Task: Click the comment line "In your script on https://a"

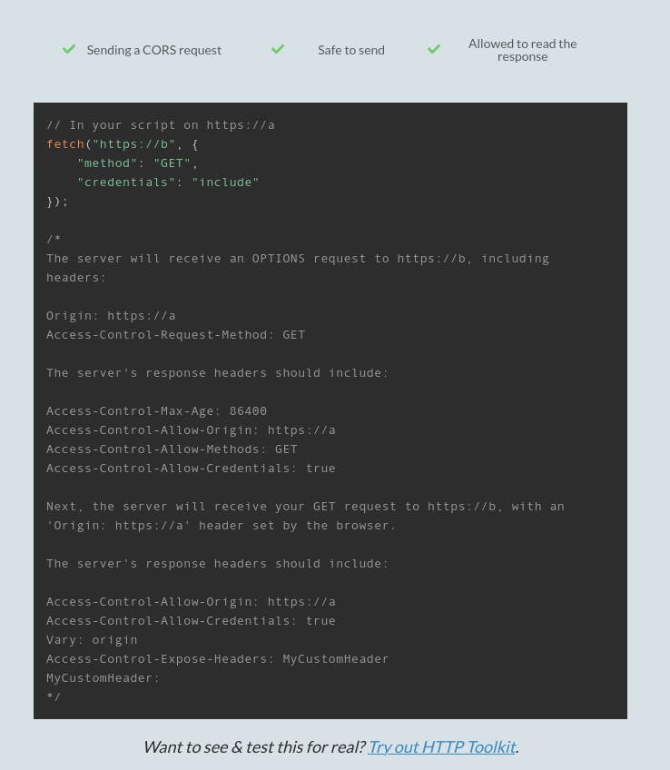Action: coord(161,125)
